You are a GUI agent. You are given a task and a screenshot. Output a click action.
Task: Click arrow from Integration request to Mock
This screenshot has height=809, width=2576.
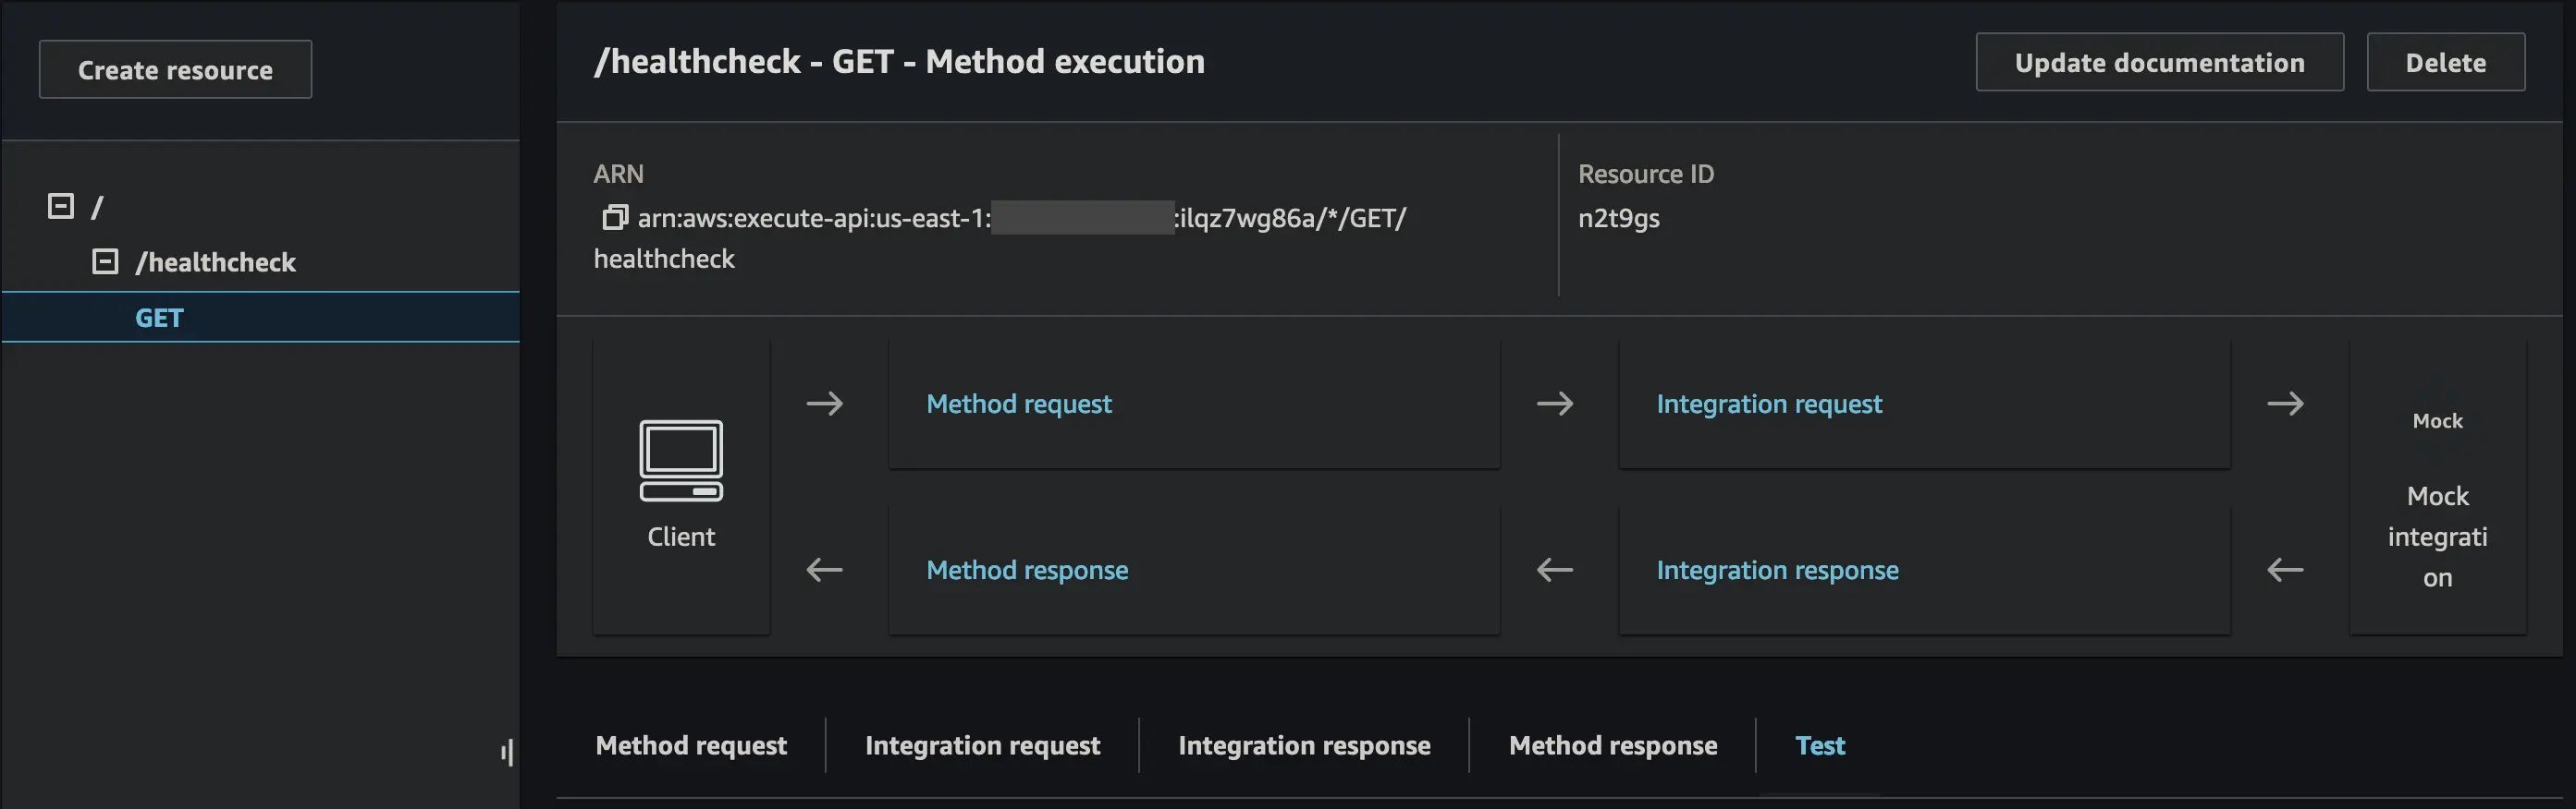click(x=2285, y=404)
